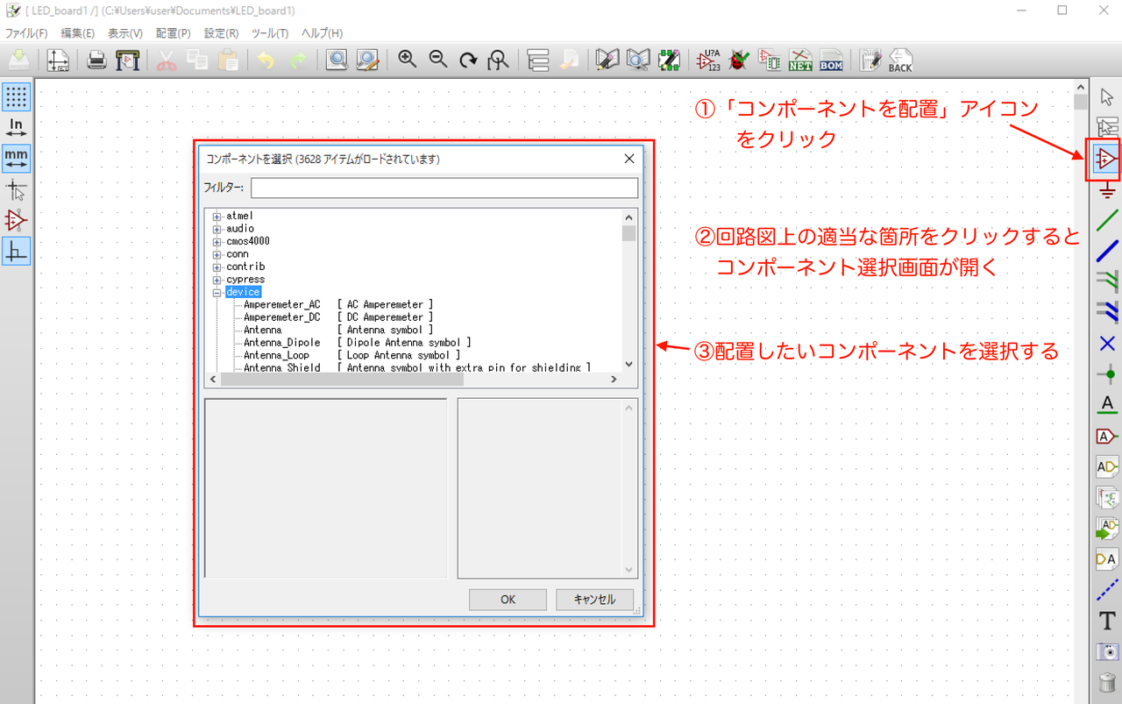This screenshot has height=704, width=1122.
Task: Generate the netlist with NET icon
Action: 800,60
